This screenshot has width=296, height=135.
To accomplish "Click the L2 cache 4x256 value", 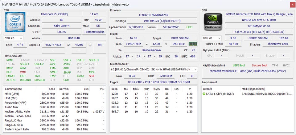I will 79,45.
